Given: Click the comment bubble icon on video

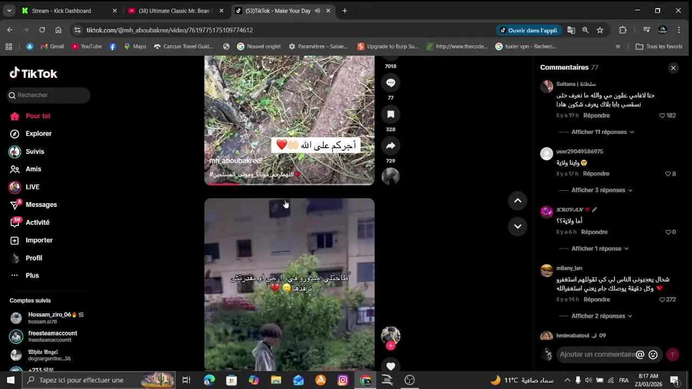Looking at the screenshot, I should click(390, 83).
